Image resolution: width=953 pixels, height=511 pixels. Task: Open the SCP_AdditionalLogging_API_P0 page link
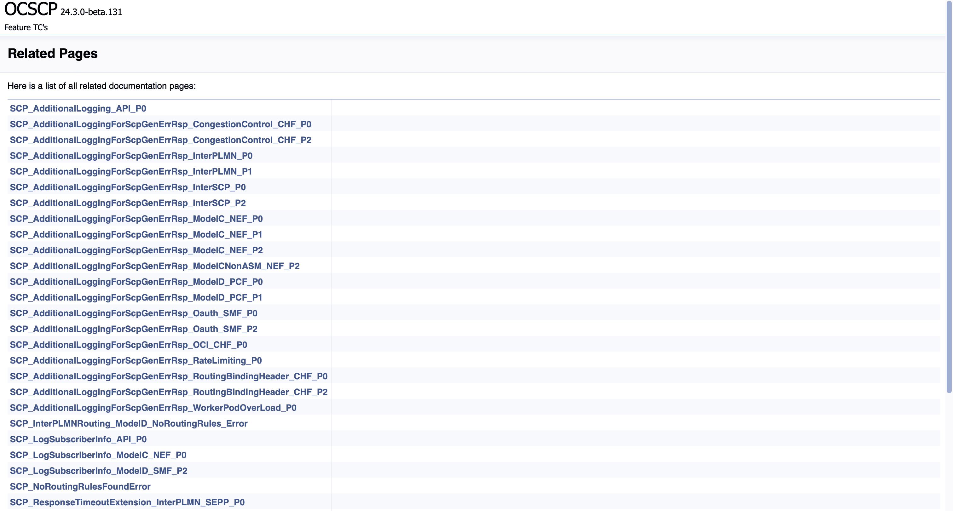(x=78, y=108)
